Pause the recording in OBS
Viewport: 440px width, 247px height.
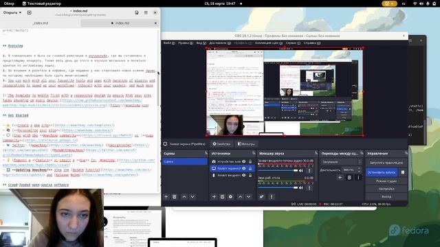tap(403, 172)
